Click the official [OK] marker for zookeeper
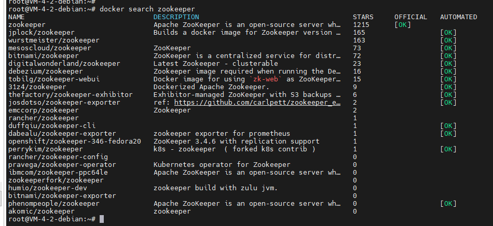 pos(403,25)
